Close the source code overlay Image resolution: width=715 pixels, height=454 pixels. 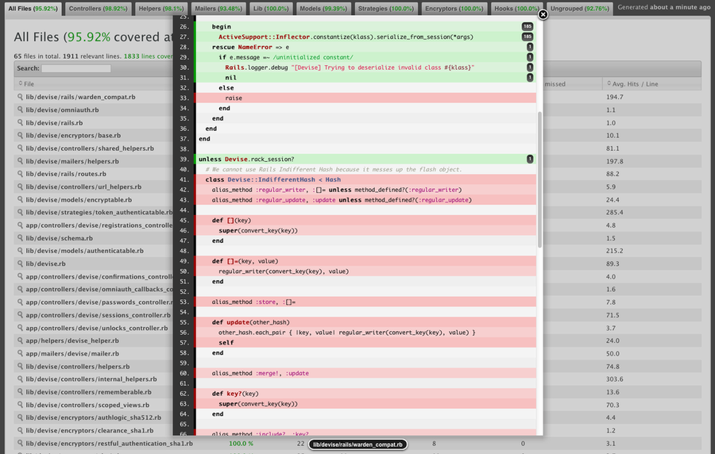[543, 14]
